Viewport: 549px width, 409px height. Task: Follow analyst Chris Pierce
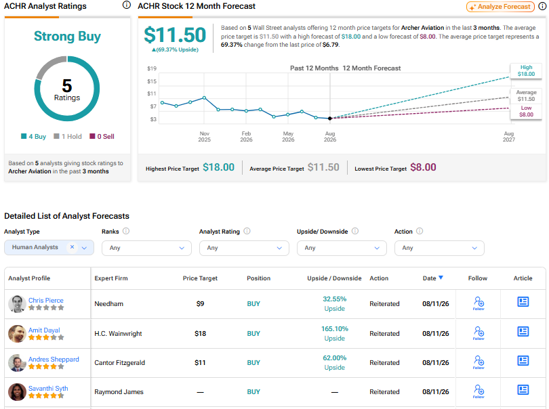(x=479, y=303)
